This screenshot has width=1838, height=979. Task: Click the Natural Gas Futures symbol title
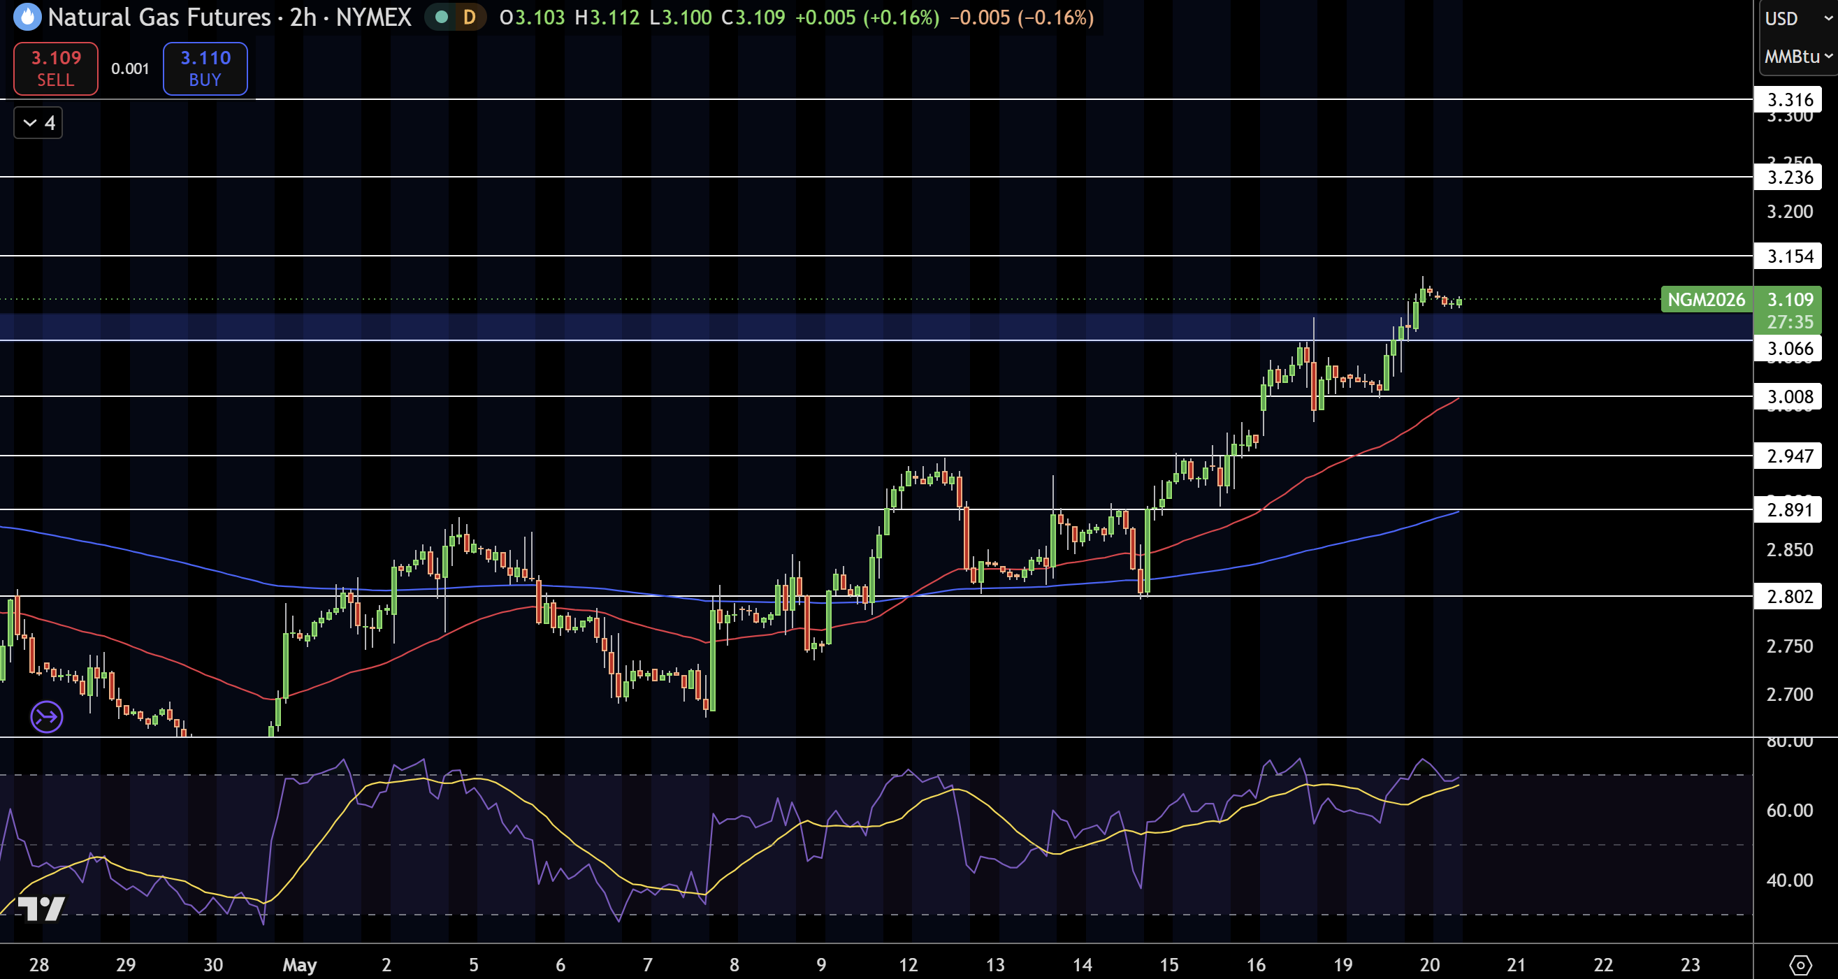(229, 17)
